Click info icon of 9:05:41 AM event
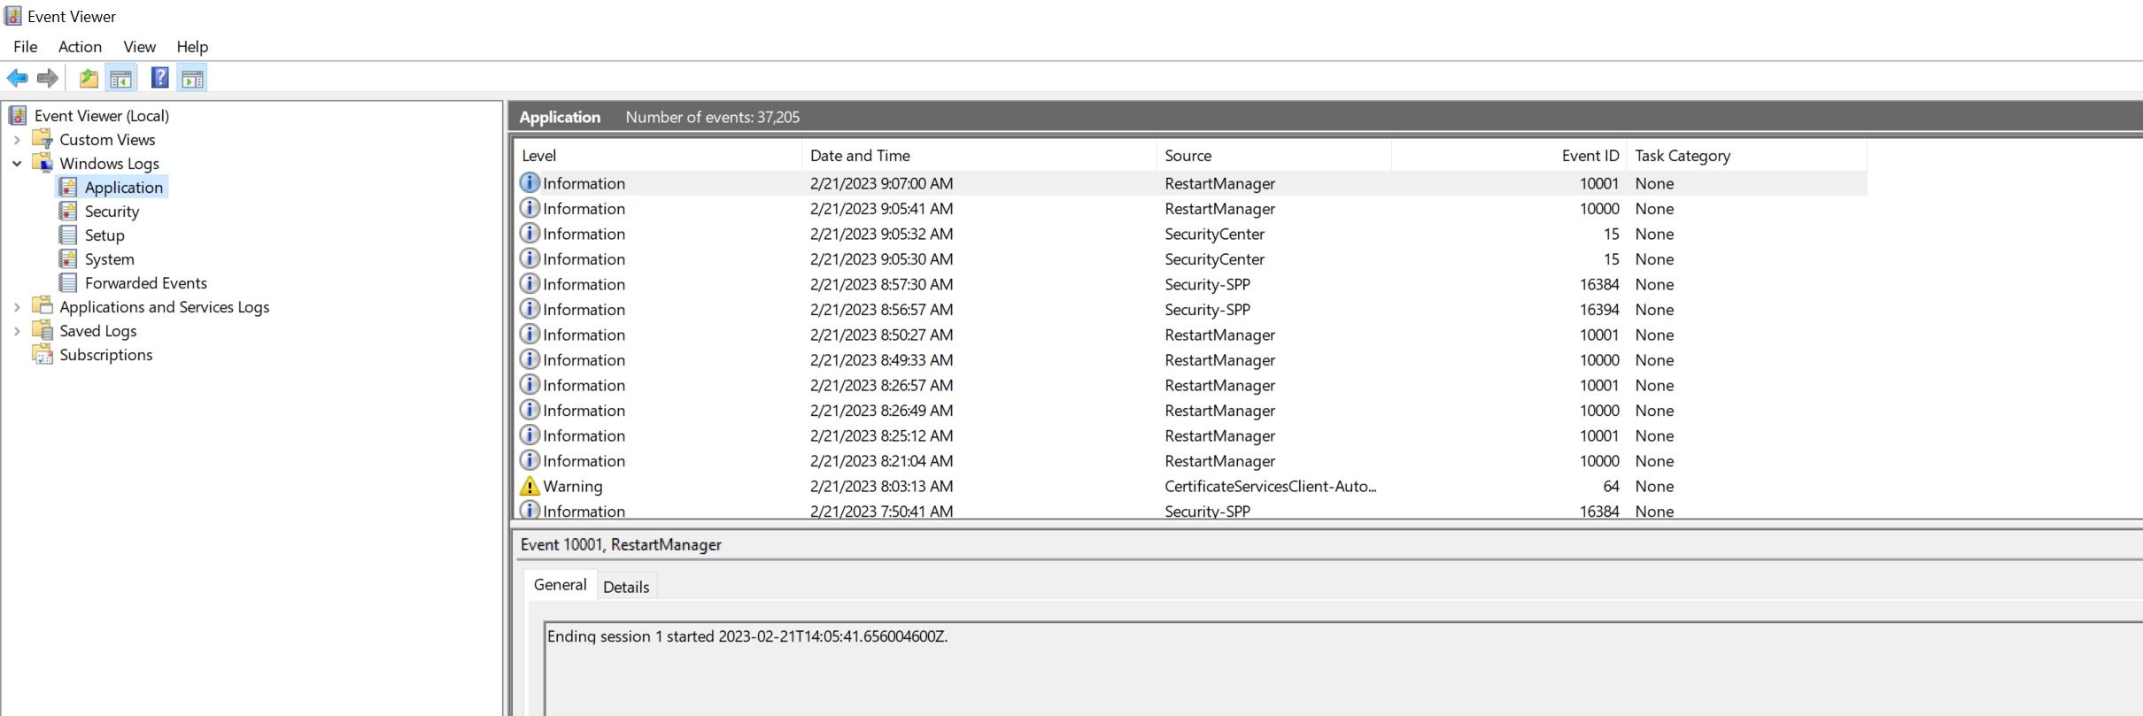 pos(530,208)
